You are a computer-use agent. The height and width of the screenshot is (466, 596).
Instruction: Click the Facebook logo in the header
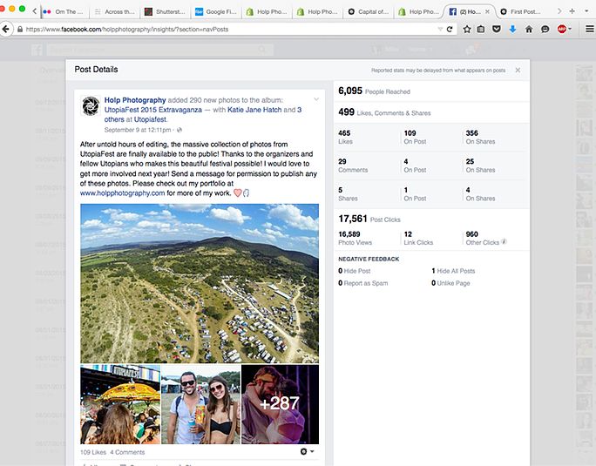(x=37, y=50)
